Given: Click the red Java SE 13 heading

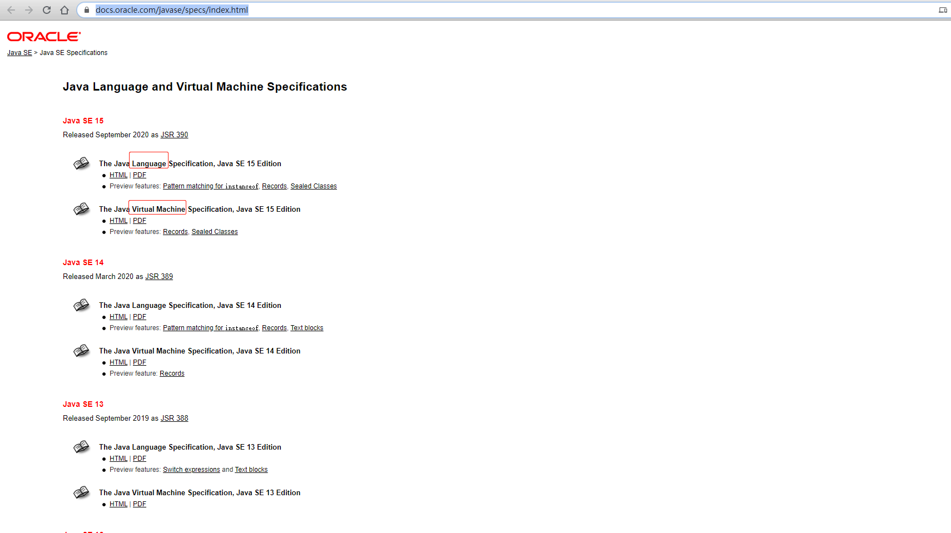Looking at the screenshot, I should (83, 404).
